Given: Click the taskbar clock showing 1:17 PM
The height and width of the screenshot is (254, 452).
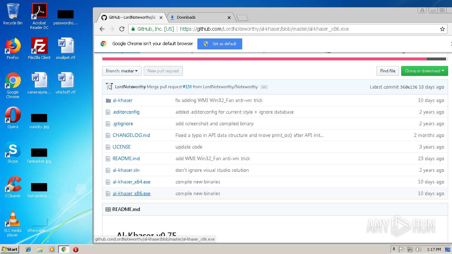Looking at the screenshot, I should [434, 249].
